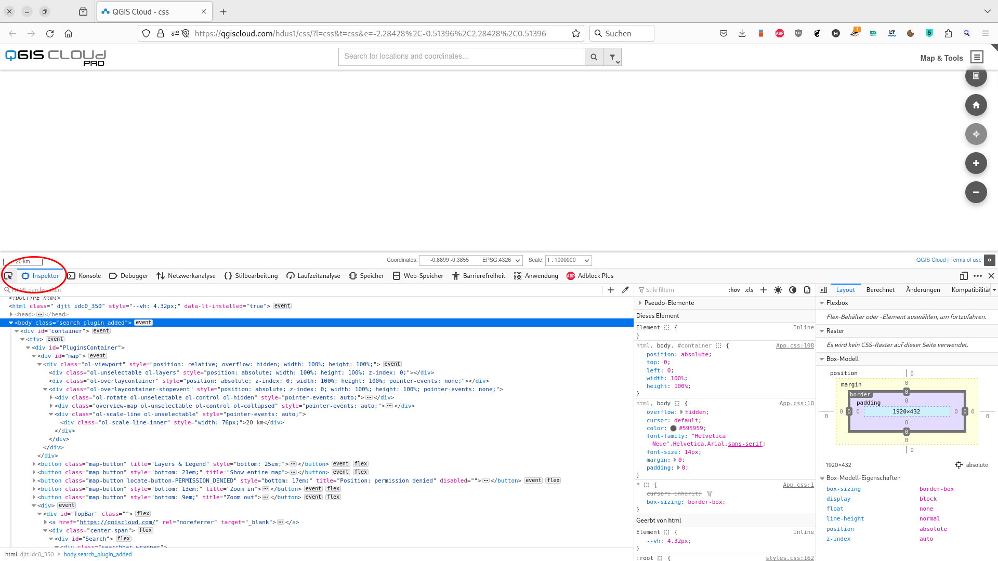Click the QGIS Cloud Pro logo

(56, 57)
